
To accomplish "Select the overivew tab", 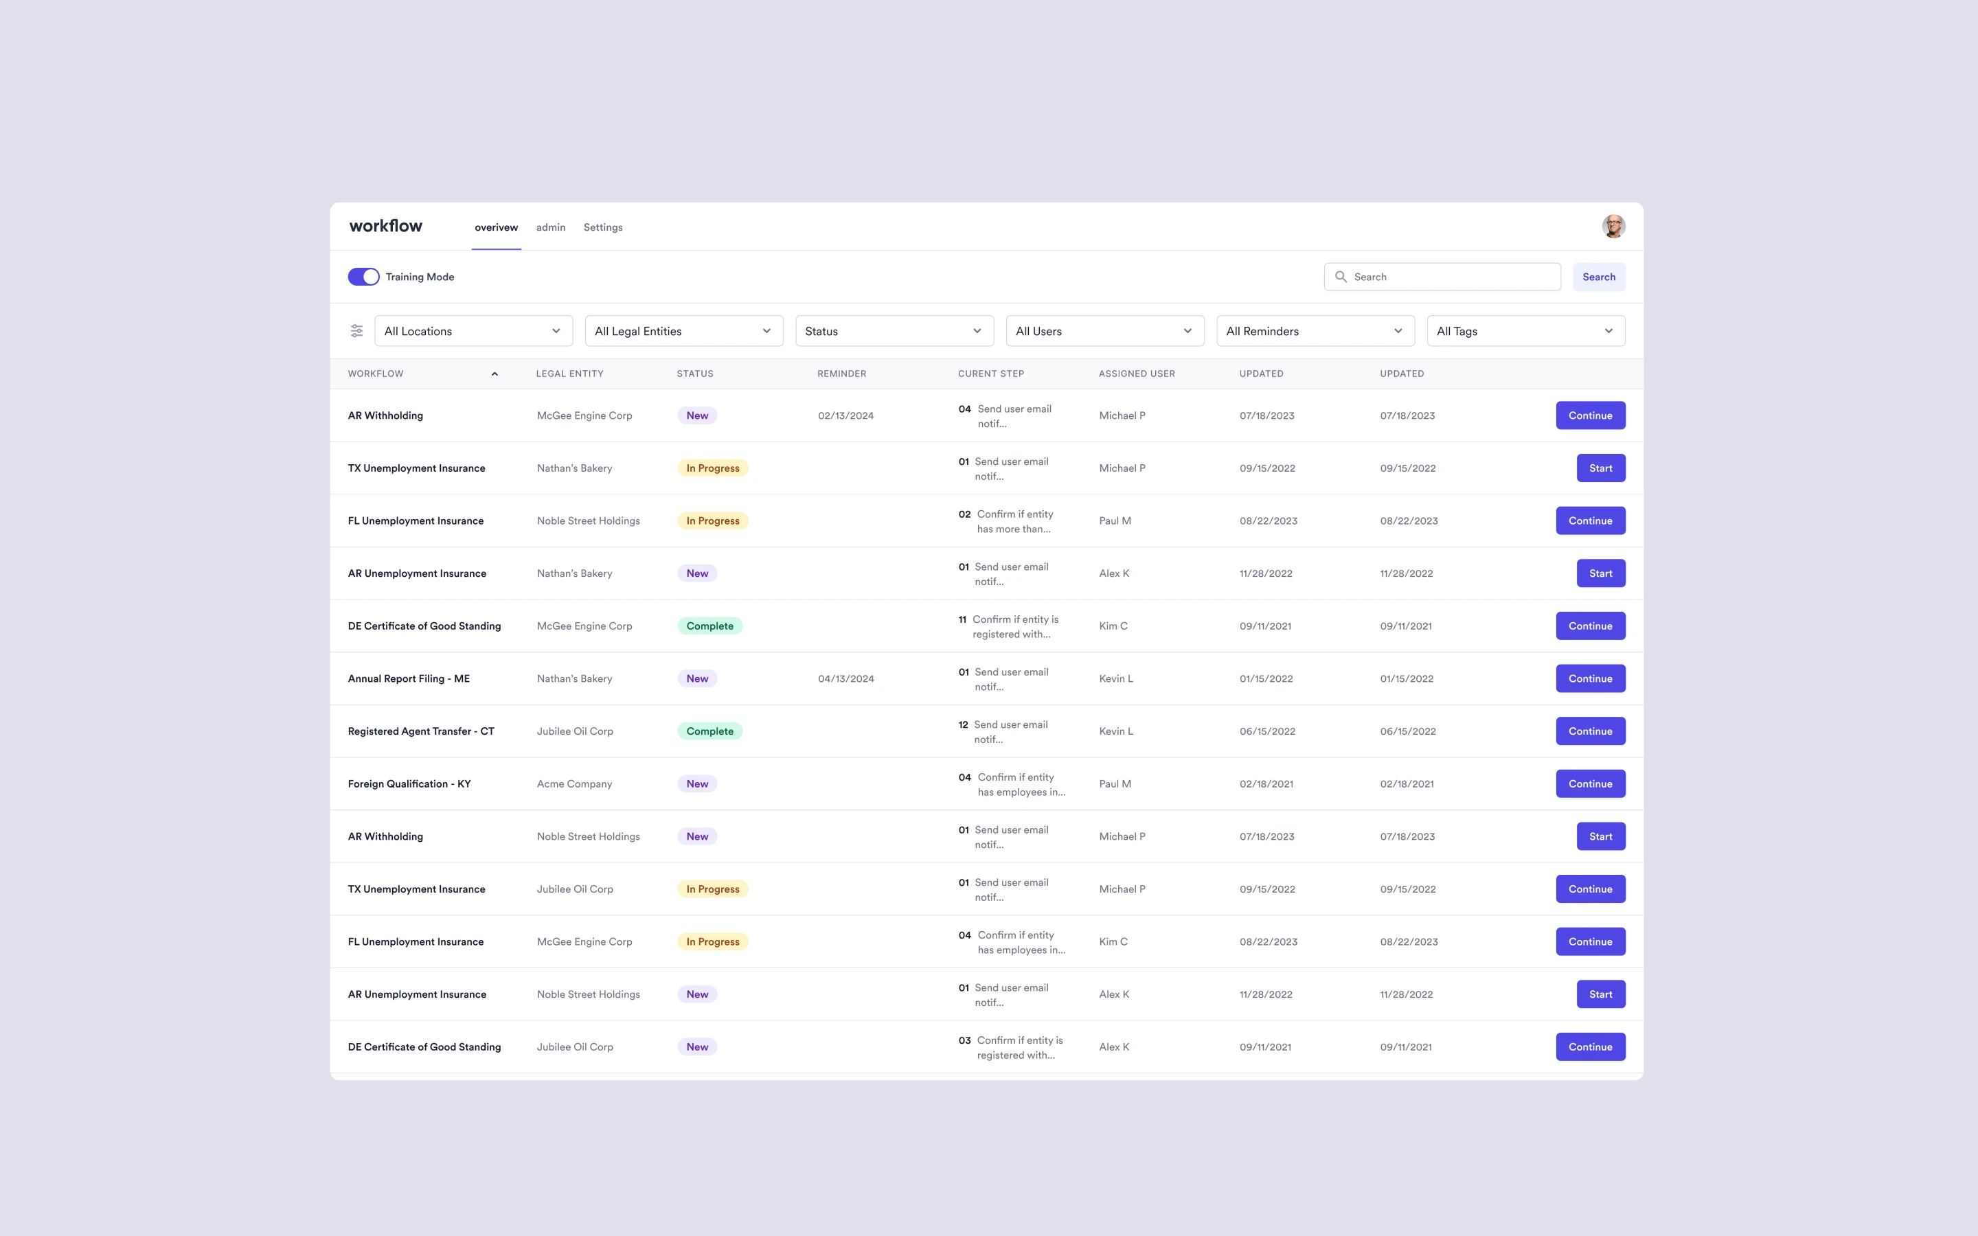I will pyautogui.click(x=496, y=227).
